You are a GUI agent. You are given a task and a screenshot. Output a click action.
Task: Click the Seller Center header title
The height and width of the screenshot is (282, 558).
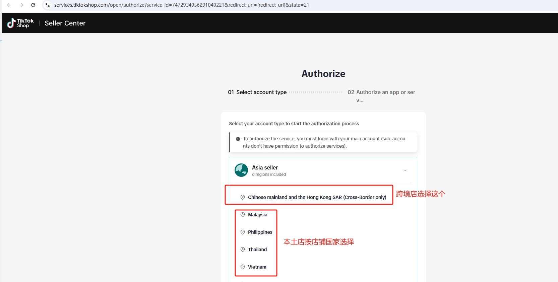click(x=65, y=23)
